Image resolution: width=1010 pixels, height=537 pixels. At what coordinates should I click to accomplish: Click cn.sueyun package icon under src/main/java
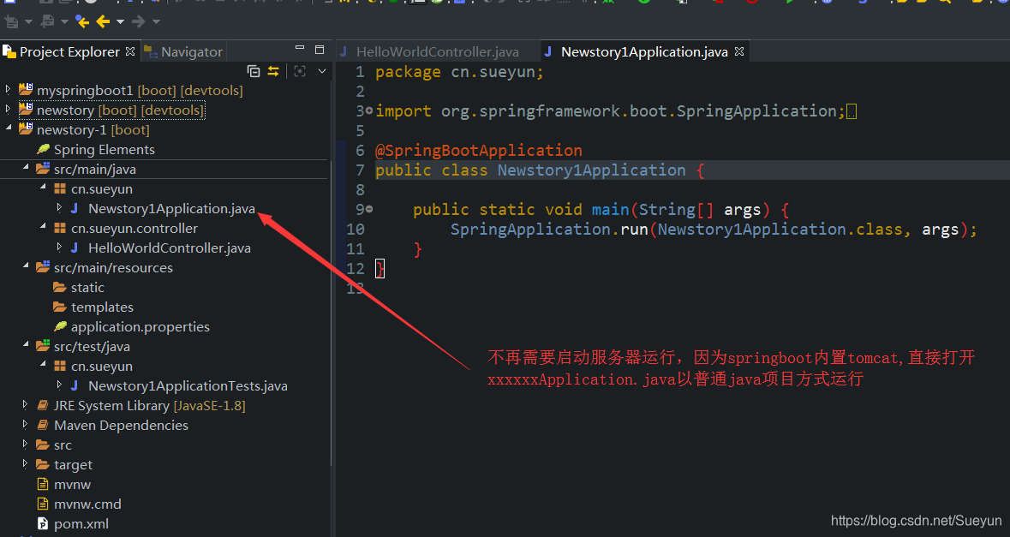click(x=60, y=188)
